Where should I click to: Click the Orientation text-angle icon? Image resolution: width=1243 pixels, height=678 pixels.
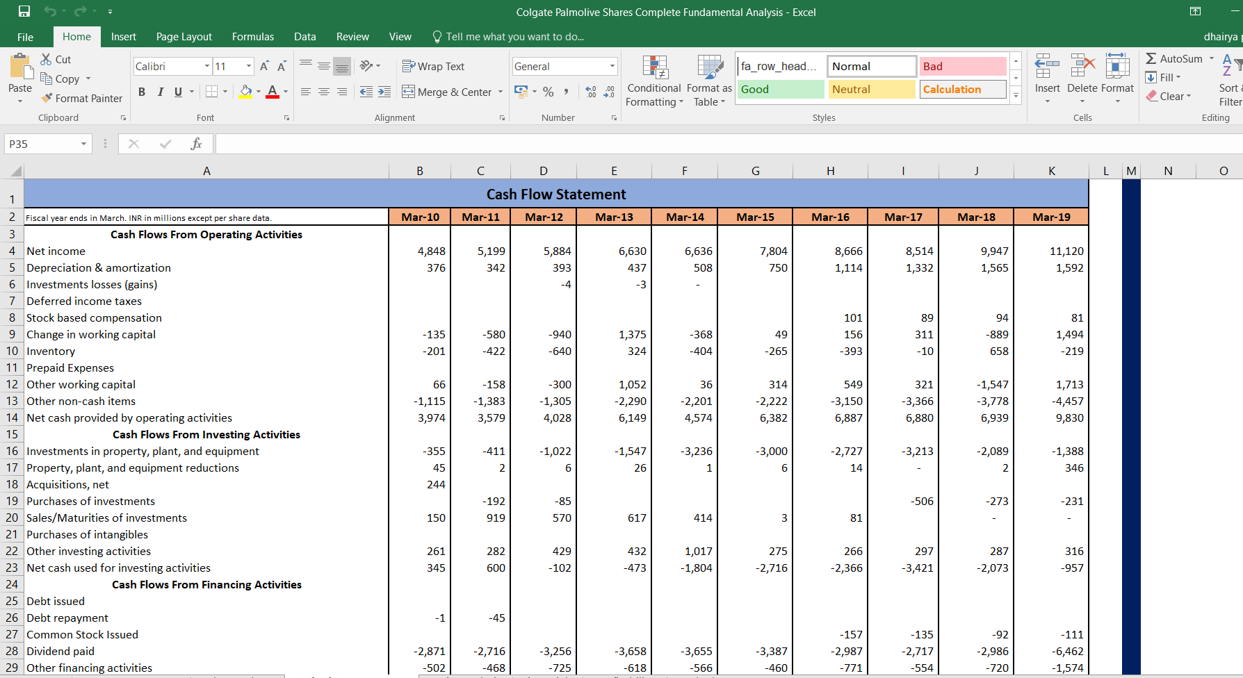pos(367,66)
